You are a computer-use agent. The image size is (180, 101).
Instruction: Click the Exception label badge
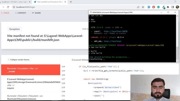[x=15, y=29]
